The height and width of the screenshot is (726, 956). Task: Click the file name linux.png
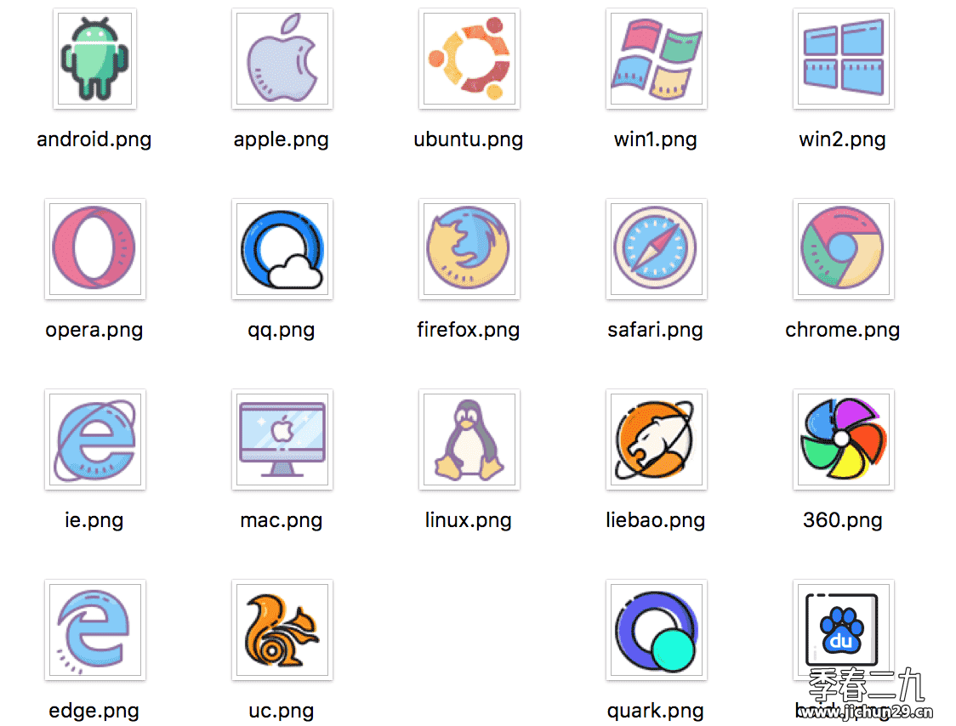tap(469, 520)
